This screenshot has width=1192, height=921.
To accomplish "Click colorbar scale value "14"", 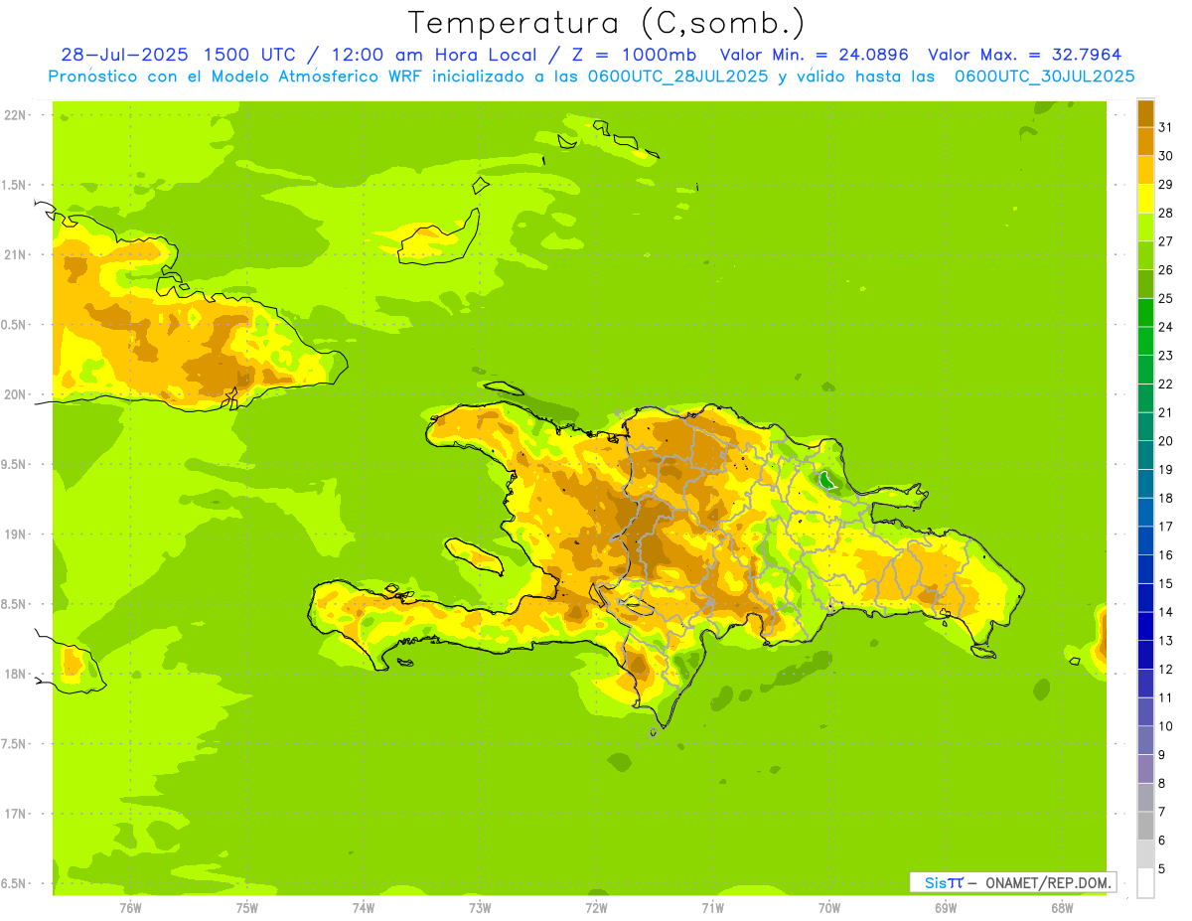I will click(x=1165, y=612).
